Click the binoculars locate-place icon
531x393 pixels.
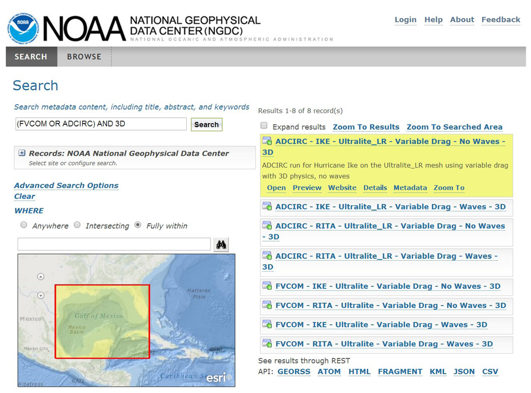(221, 245)
